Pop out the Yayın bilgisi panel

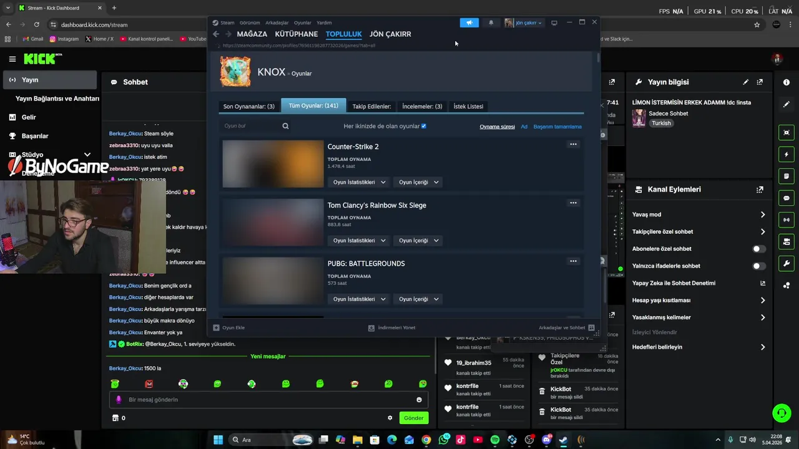pyautogui.click(x=760, y=82)
